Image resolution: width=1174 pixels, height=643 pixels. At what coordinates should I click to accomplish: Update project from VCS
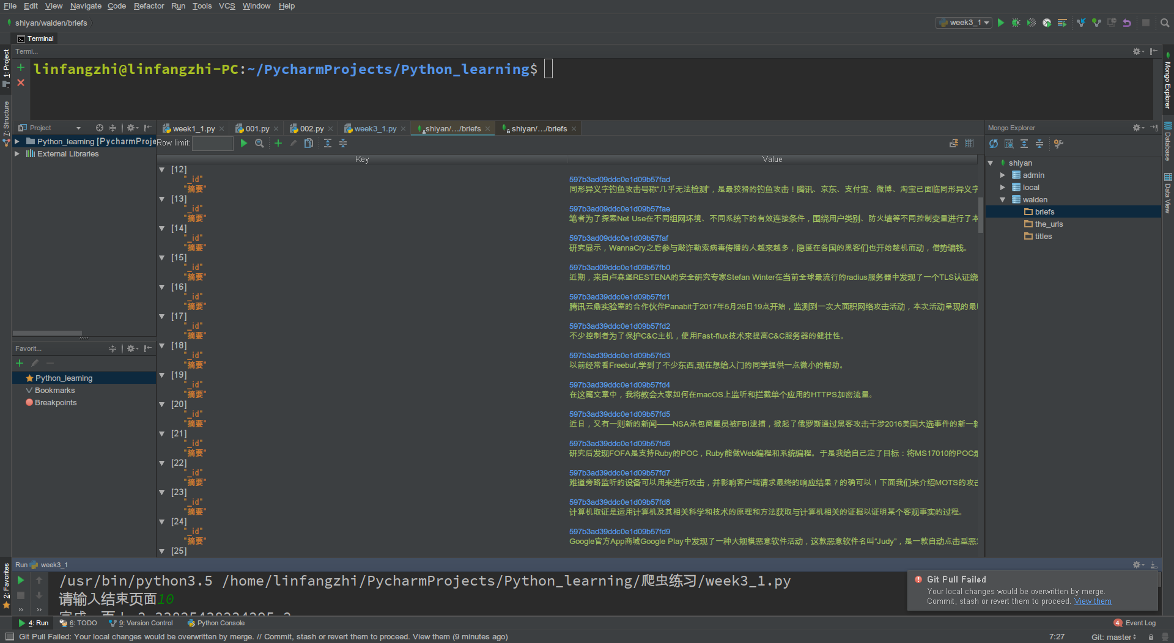pyautogui.click(x=1081, y=23)
